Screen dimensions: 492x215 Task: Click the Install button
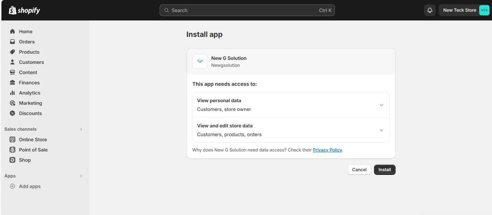pyautogui.click(x=385, y=170)
